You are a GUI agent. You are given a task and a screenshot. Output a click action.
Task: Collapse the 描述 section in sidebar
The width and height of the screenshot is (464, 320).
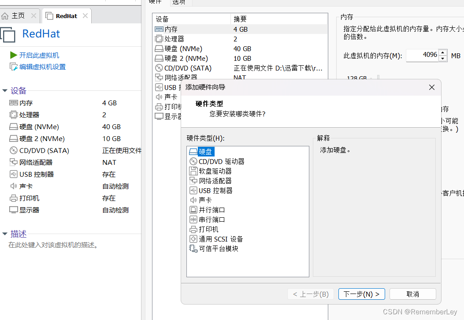[x=5, y=234]
